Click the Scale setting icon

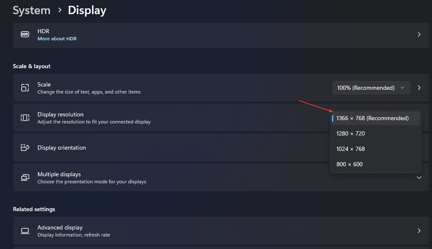tap(25, 88)
